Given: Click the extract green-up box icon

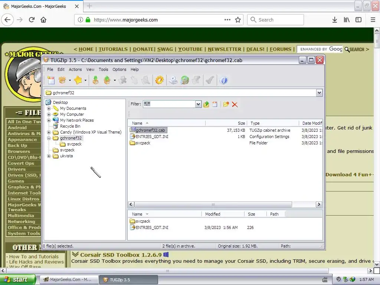Looking at the screenshot, I should [x=107, y=80].
